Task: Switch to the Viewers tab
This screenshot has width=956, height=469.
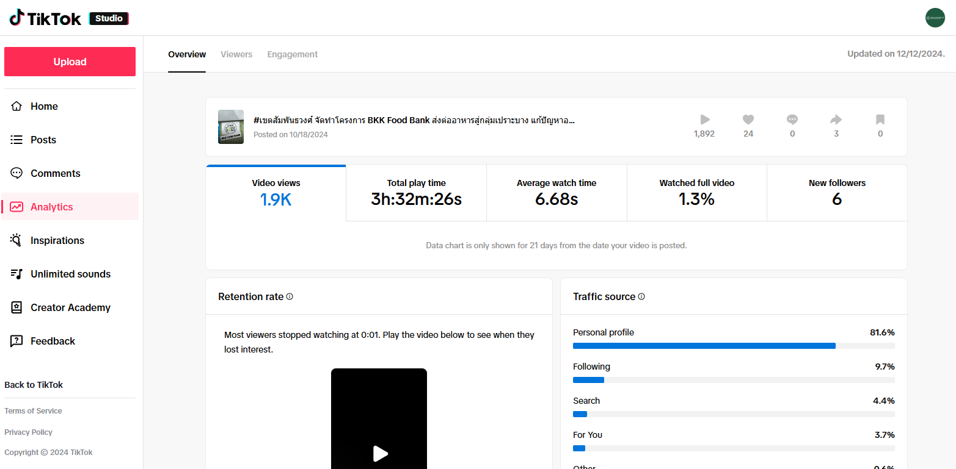Action: 236,54
